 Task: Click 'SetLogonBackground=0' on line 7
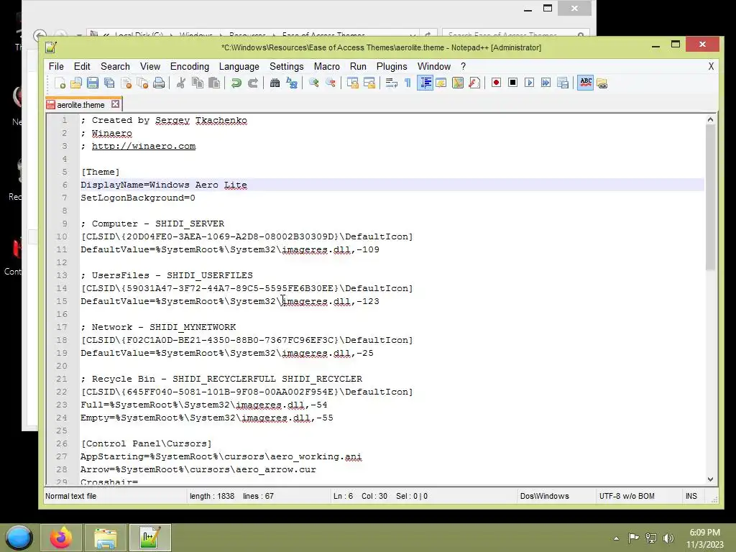[x=137, y=198]
